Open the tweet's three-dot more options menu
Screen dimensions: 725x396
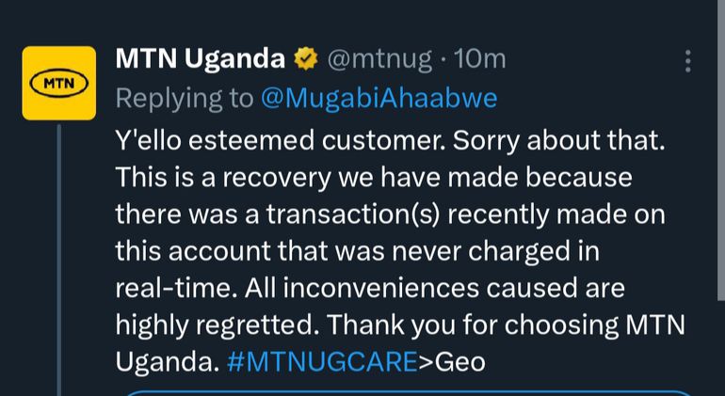[688, 62]
